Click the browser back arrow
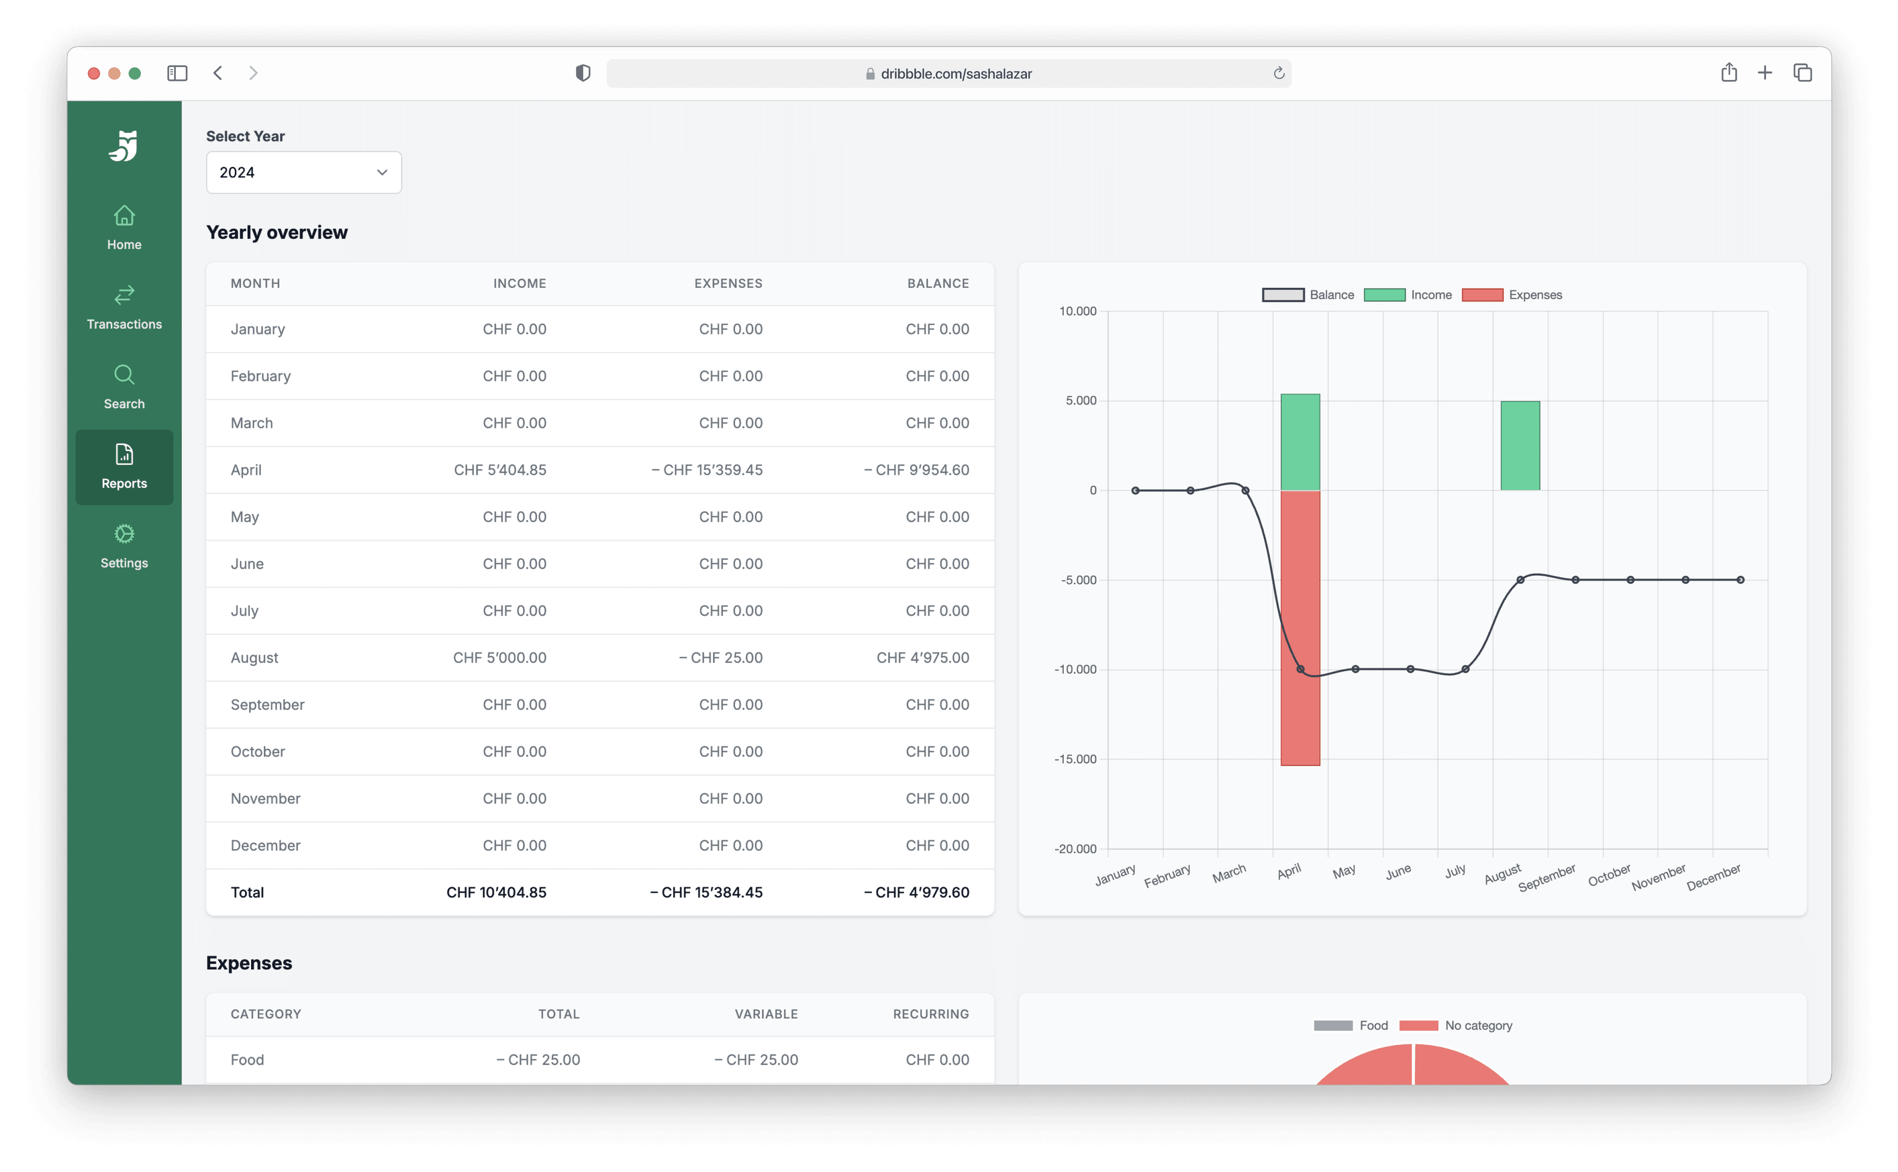1898x1172 pixels. (x=218, y=73)
